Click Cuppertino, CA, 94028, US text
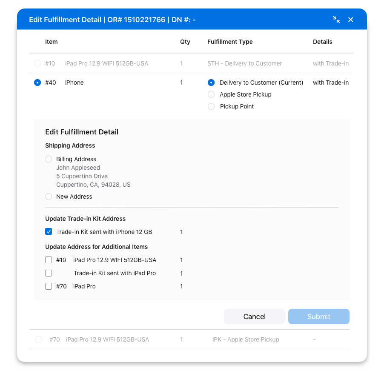384x379 pixels. (x=93, y=185)
